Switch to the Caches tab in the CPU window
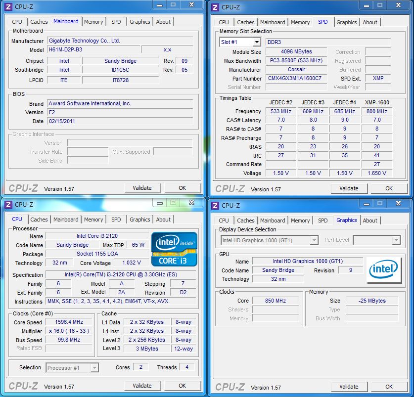The width and height of the screenshot is (414, 397). pos(39,220)
